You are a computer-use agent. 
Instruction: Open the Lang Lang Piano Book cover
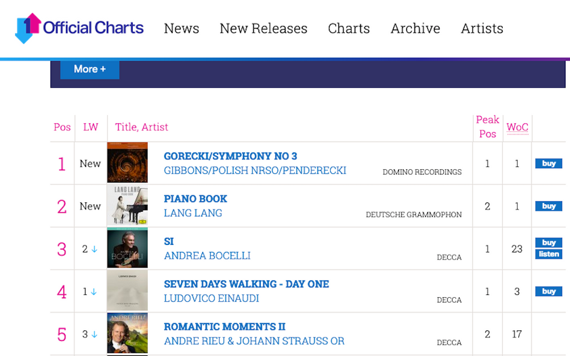click(x=127, y=205)
